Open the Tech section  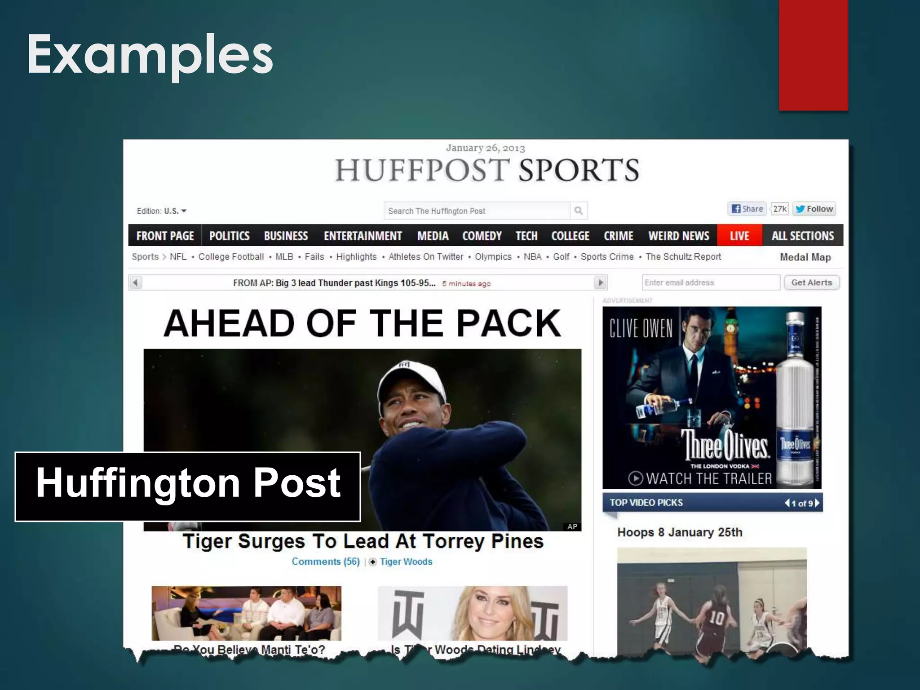tap(526, 236)
